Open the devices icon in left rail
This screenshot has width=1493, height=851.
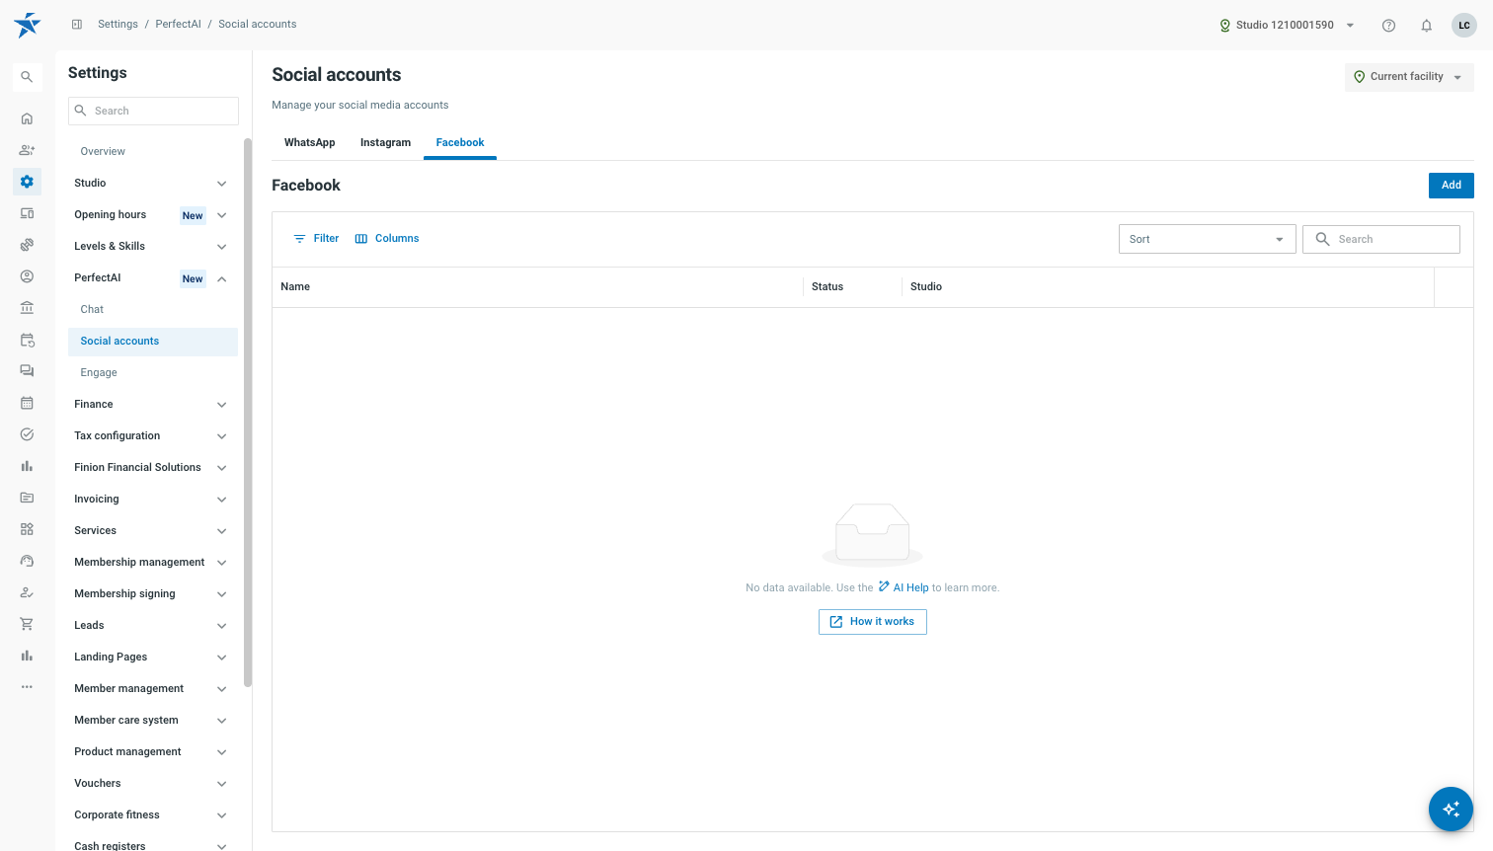point(27,213)
